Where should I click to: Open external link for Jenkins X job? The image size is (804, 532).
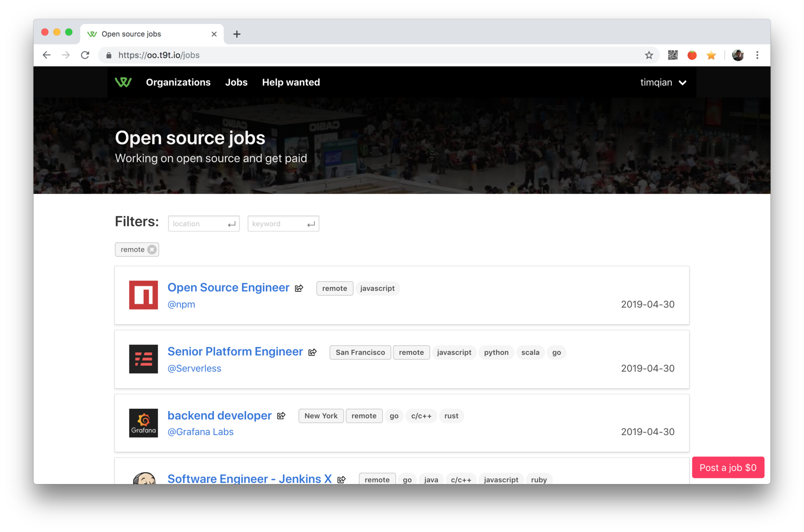tap(341, 479)
